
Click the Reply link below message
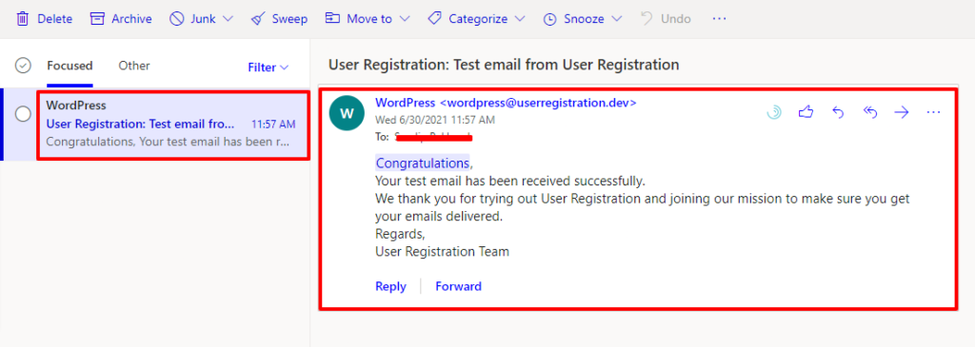click(x=390, y=286)
